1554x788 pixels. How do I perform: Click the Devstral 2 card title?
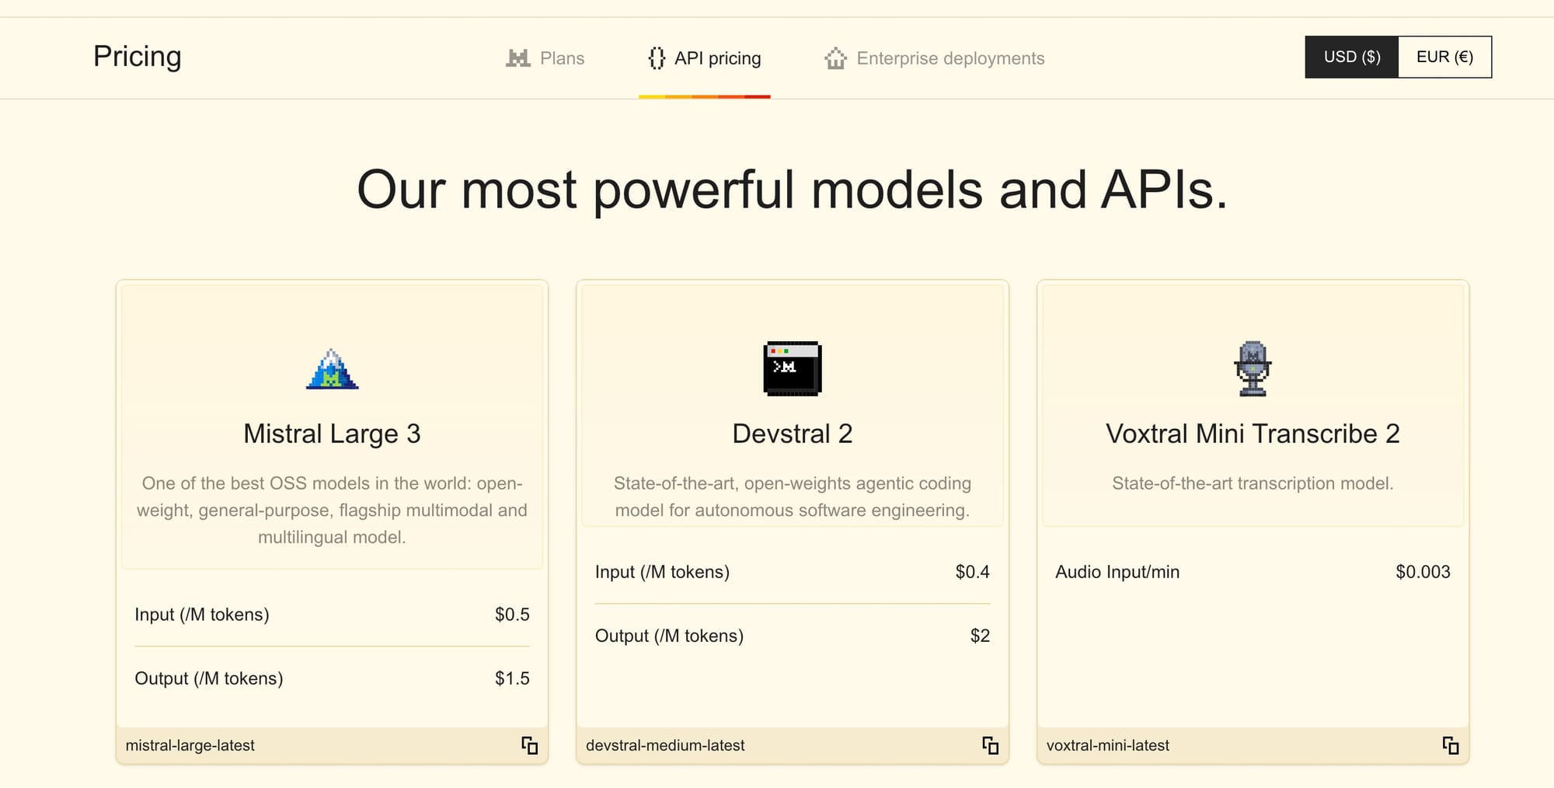click(x=792, y=434)
